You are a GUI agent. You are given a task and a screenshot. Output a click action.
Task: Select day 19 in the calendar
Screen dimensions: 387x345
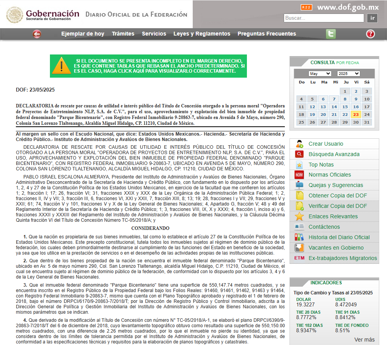coord(312,115)
